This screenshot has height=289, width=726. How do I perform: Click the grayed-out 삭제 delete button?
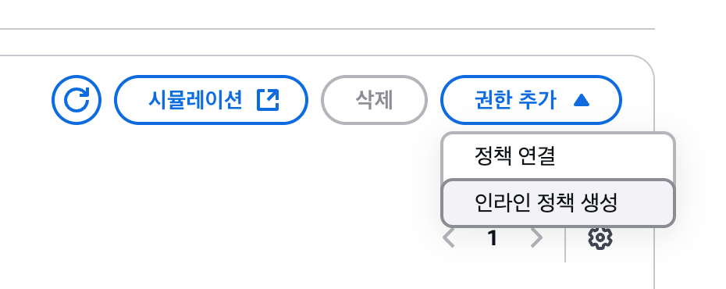pyautogui.click(x=374, y=100)
